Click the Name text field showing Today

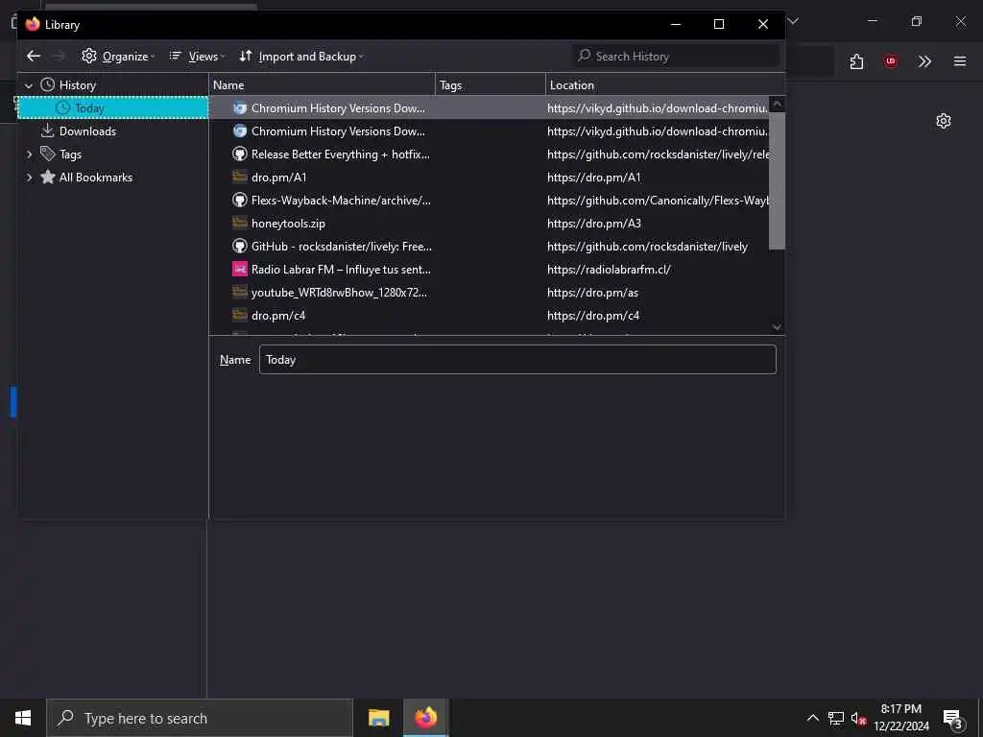517,360
